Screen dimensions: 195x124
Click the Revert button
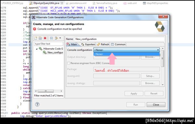(154, 93)
